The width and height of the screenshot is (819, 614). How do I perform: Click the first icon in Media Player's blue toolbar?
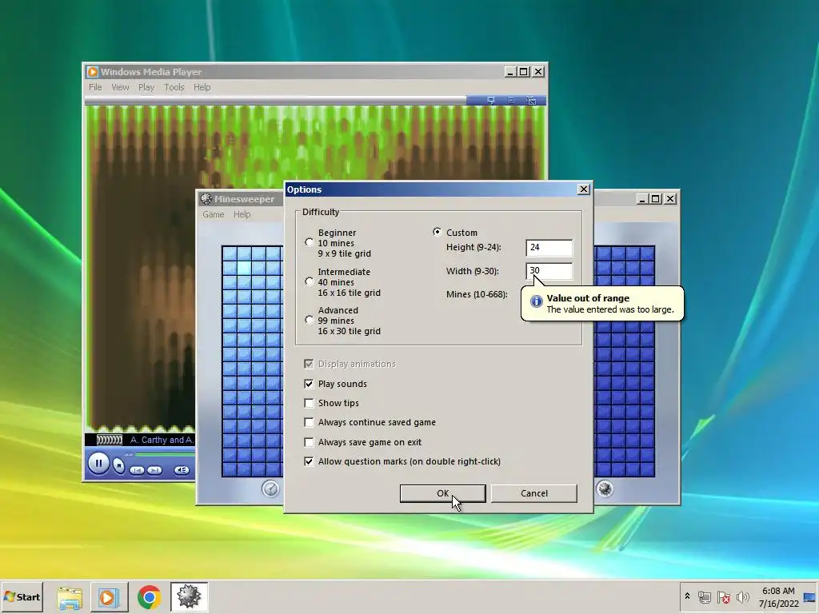pyautogui.click(x=490, y=100)
